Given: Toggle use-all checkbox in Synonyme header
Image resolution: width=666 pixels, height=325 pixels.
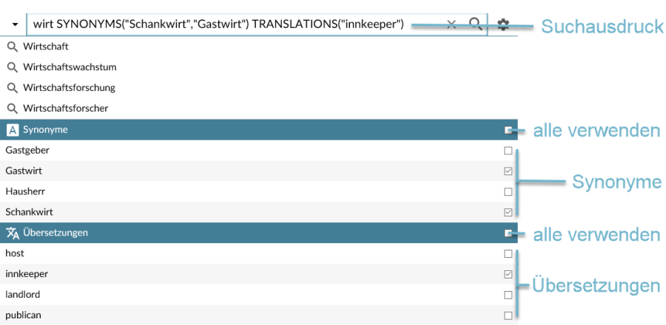Looking at the screenshot, I should (x=508, y=130).
